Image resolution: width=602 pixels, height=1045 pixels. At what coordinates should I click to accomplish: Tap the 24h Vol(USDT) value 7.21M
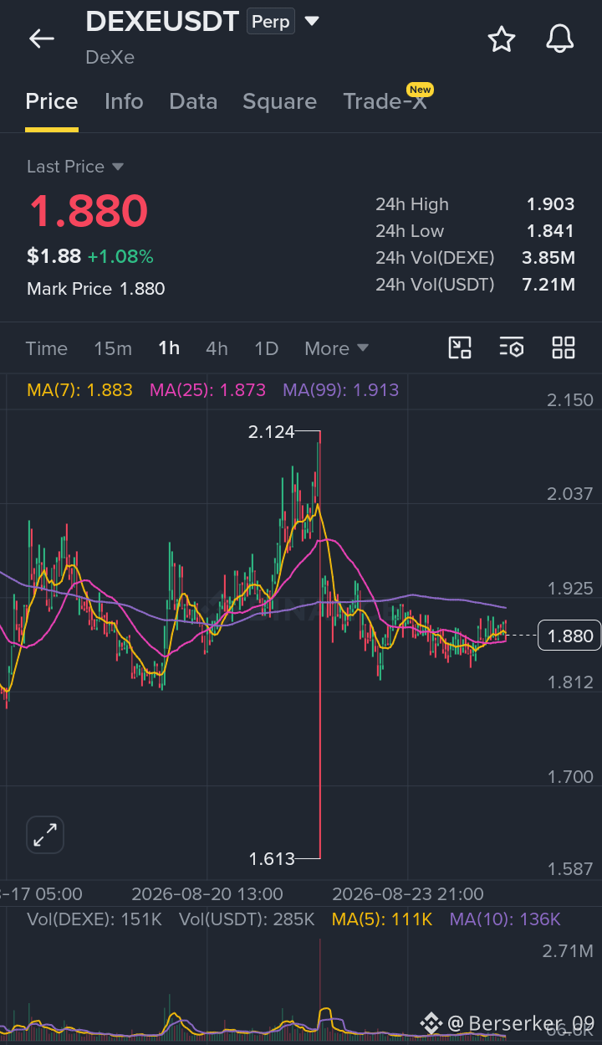click(548, 285)
